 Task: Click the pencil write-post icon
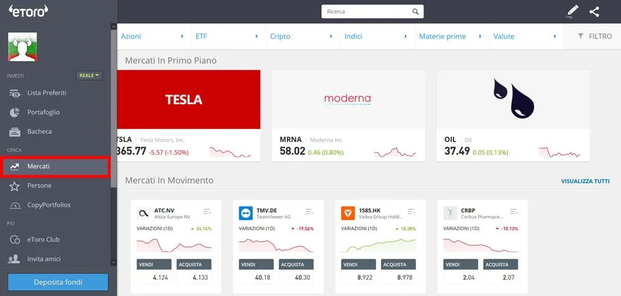(x=572, y=11)
